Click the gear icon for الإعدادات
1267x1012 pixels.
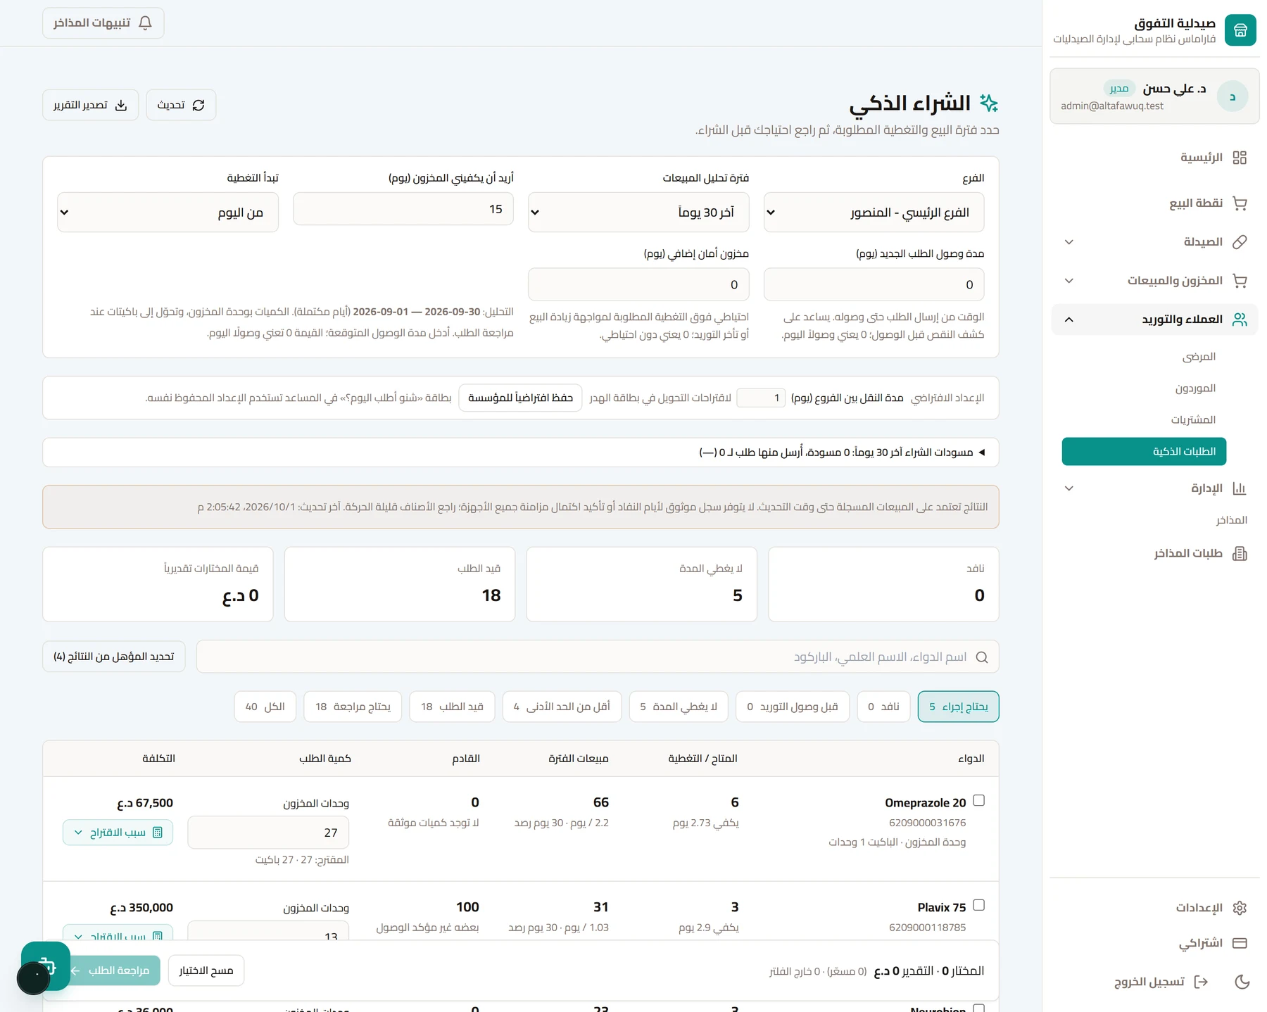[x=1240, y=908]
